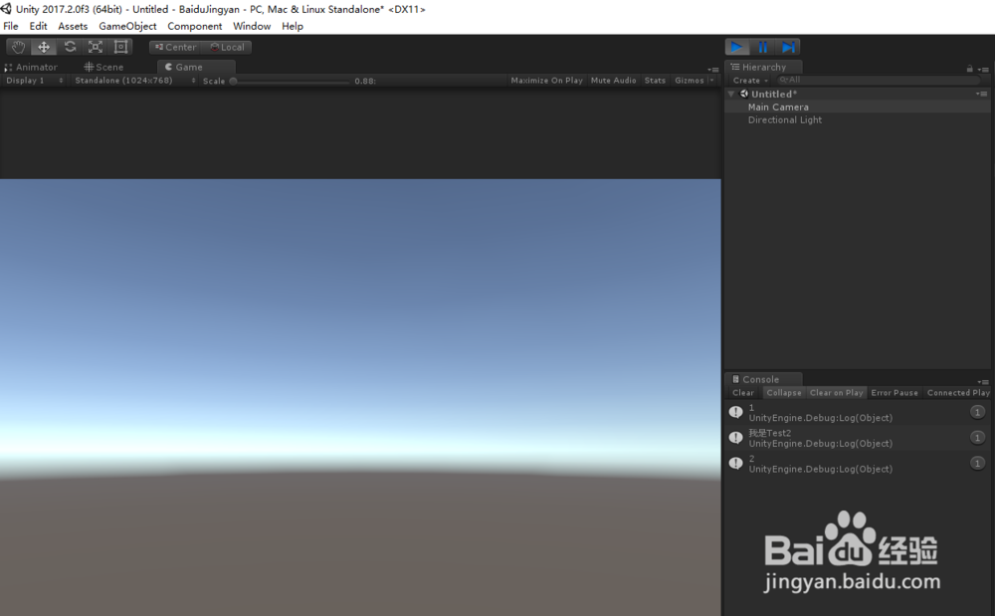Click the info icon of log "1"
The image size is (995, 616).
[735, 412]
